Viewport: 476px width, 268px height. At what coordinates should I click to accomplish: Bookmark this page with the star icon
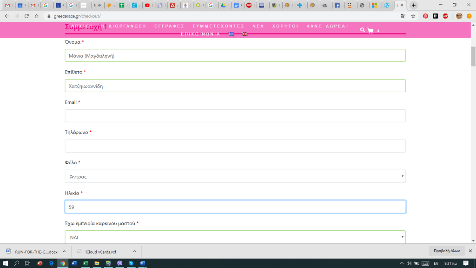tap(413, 16)
